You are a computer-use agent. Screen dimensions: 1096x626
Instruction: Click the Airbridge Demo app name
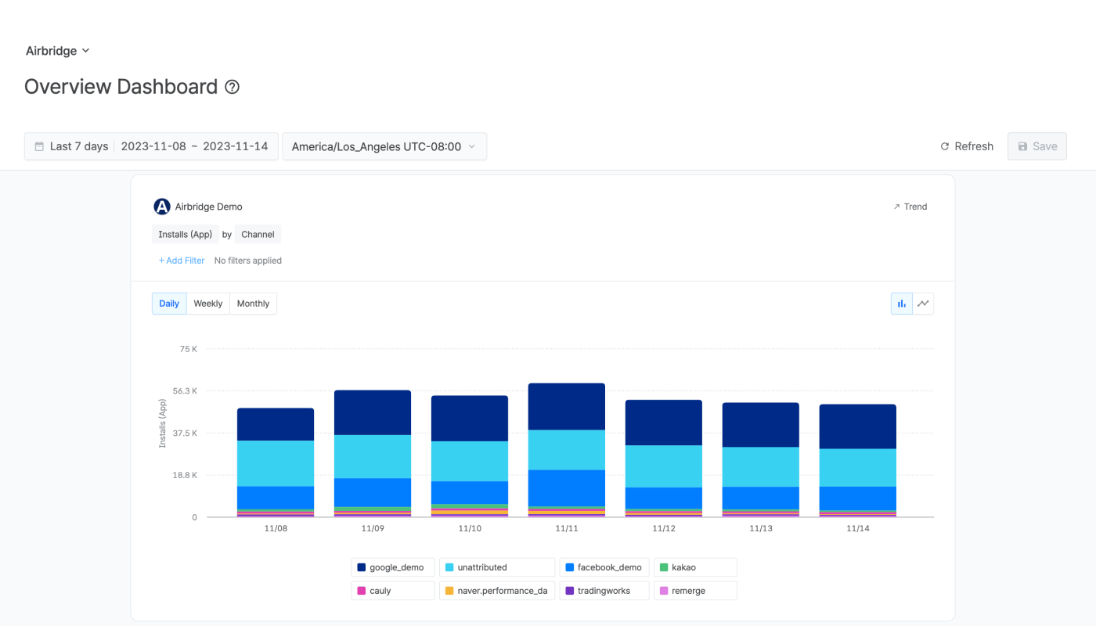tap(209, 207)
